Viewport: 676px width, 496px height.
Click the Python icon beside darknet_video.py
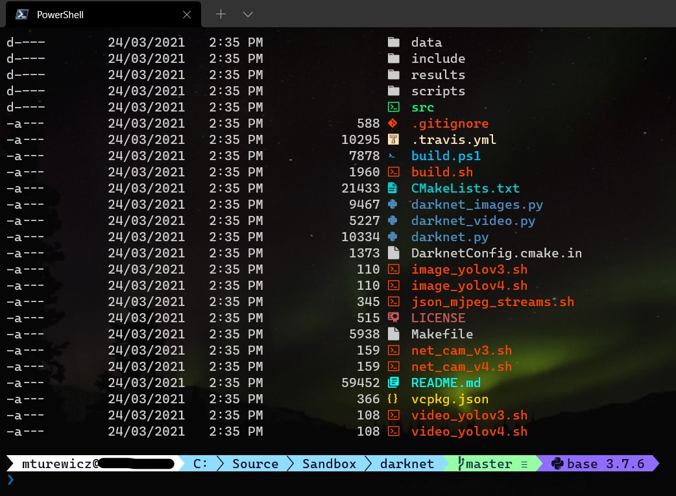click(392, 220)
